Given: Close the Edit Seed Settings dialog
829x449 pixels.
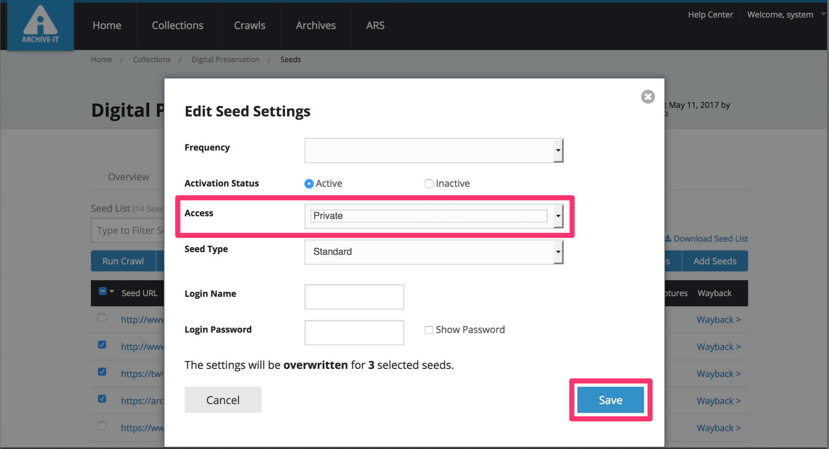Looking at the screenshot, I should pos(647,96).
